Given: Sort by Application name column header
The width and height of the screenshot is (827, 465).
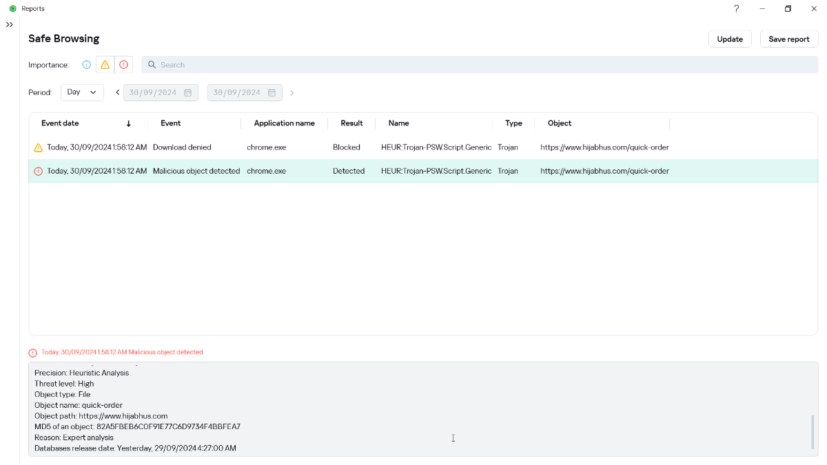Looking at the screenshot, I should point(284,123).
